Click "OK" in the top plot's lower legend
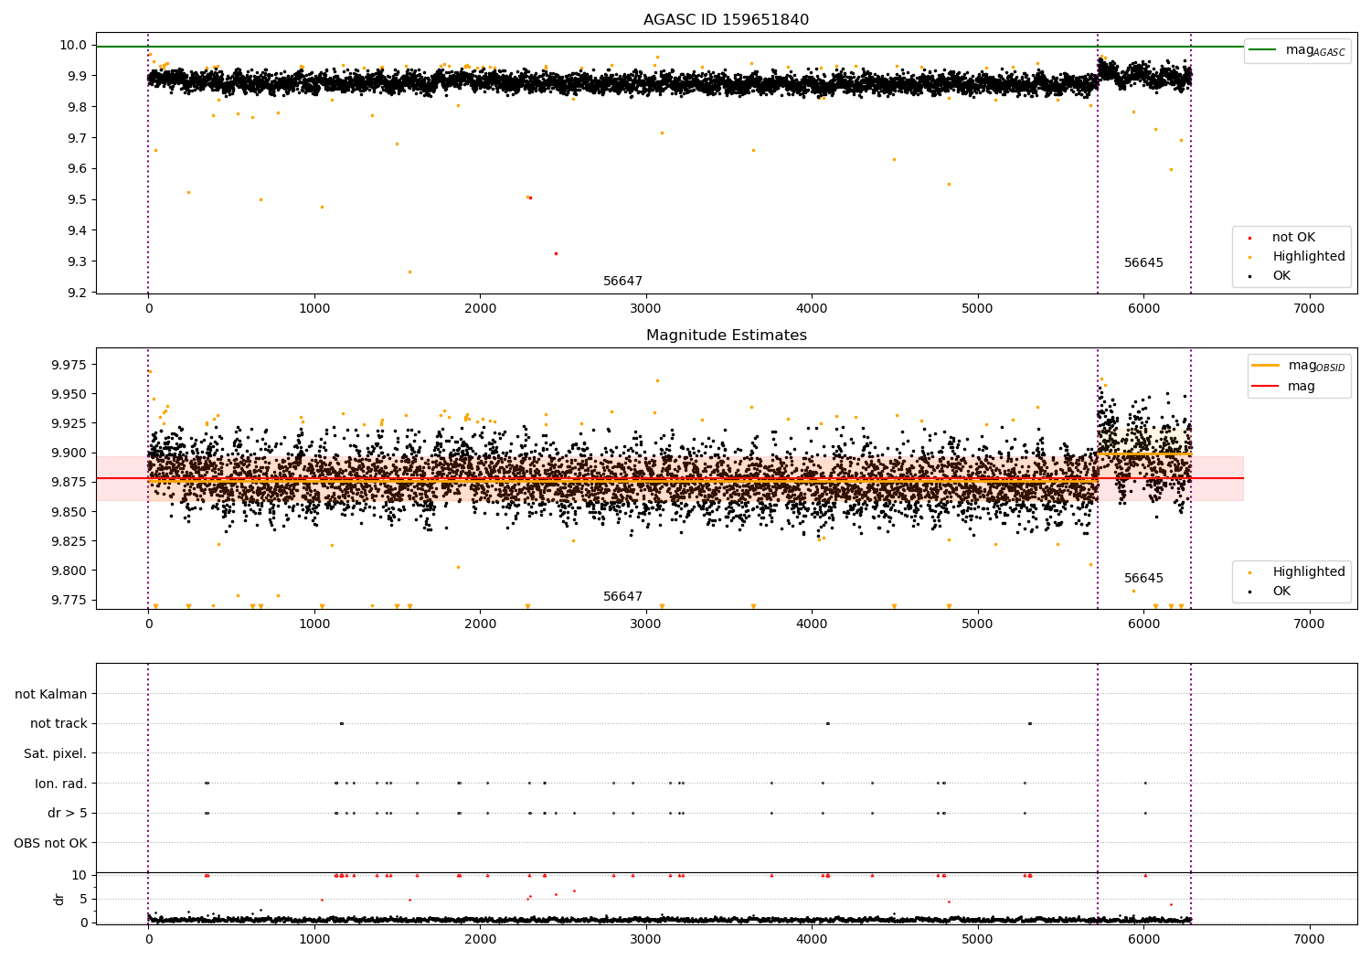Image resolution: width=1371 pixels, height=960 pixels. point(1281,276)
